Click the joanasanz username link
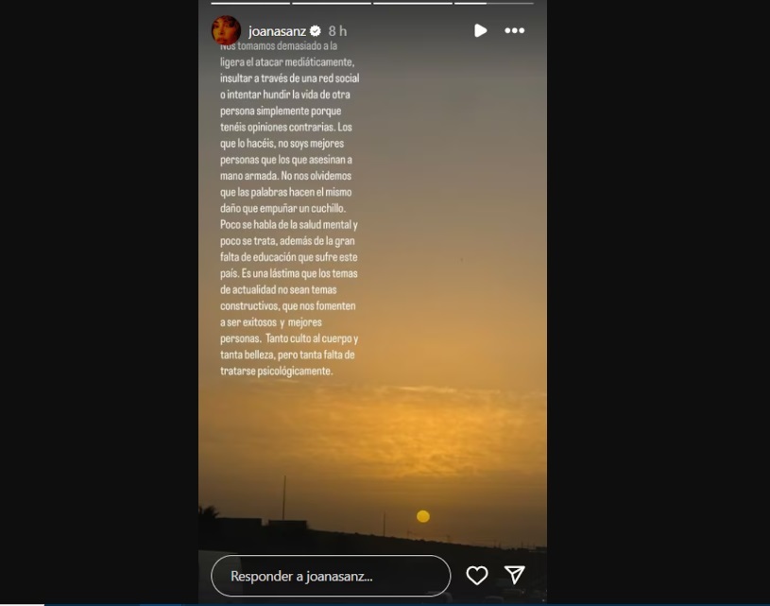 coord(277,31)
